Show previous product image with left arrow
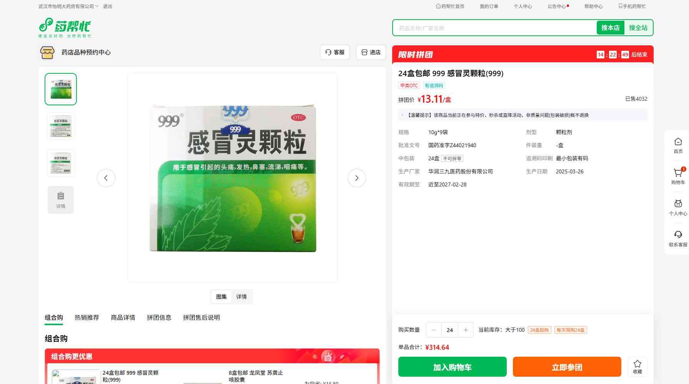The image size is (689, 384). [x=106, y=178]
